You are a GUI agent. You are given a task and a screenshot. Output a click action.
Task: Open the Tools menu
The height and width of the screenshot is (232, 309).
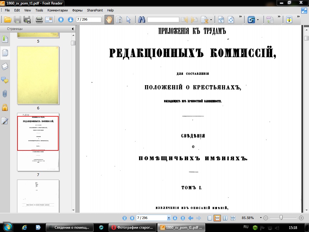39,10
